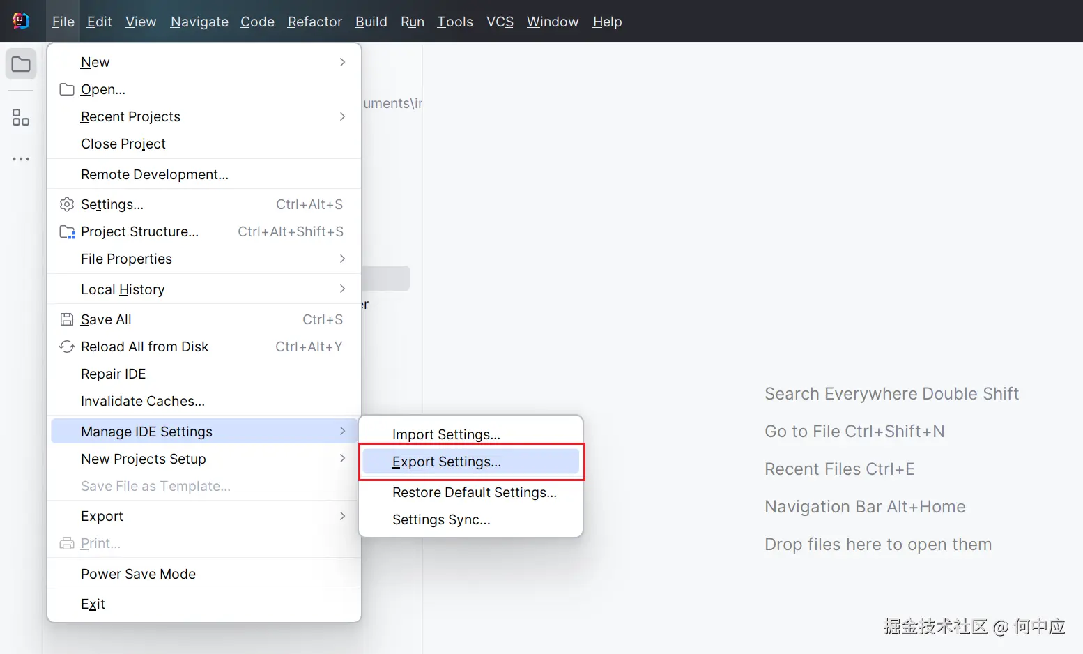Click Settings Sync... option
This screenshot has height=654, width=1083.
tap(441, 519)
